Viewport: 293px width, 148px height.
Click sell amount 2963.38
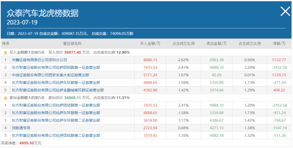point(216,60)
